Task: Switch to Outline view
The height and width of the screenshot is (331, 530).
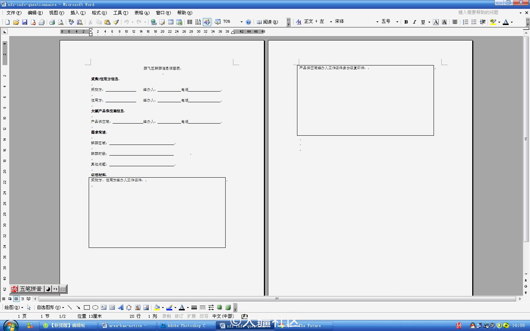Action: pos(22,299)
